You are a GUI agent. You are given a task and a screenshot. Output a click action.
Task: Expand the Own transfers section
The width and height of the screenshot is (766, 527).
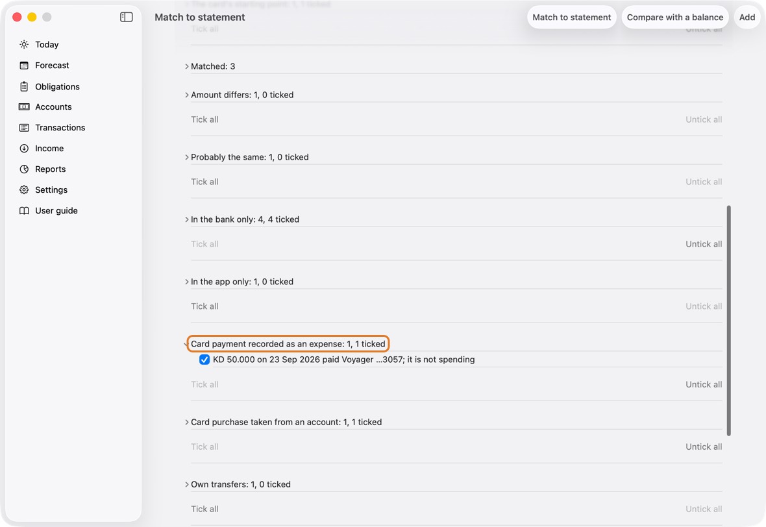(186, 485)
